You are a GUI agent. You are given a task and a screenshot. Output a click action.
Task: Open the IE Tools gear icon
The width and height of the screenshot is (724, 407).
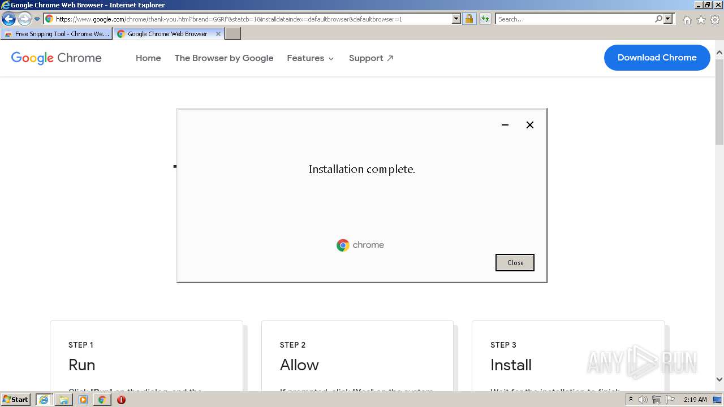click(715, 20)
